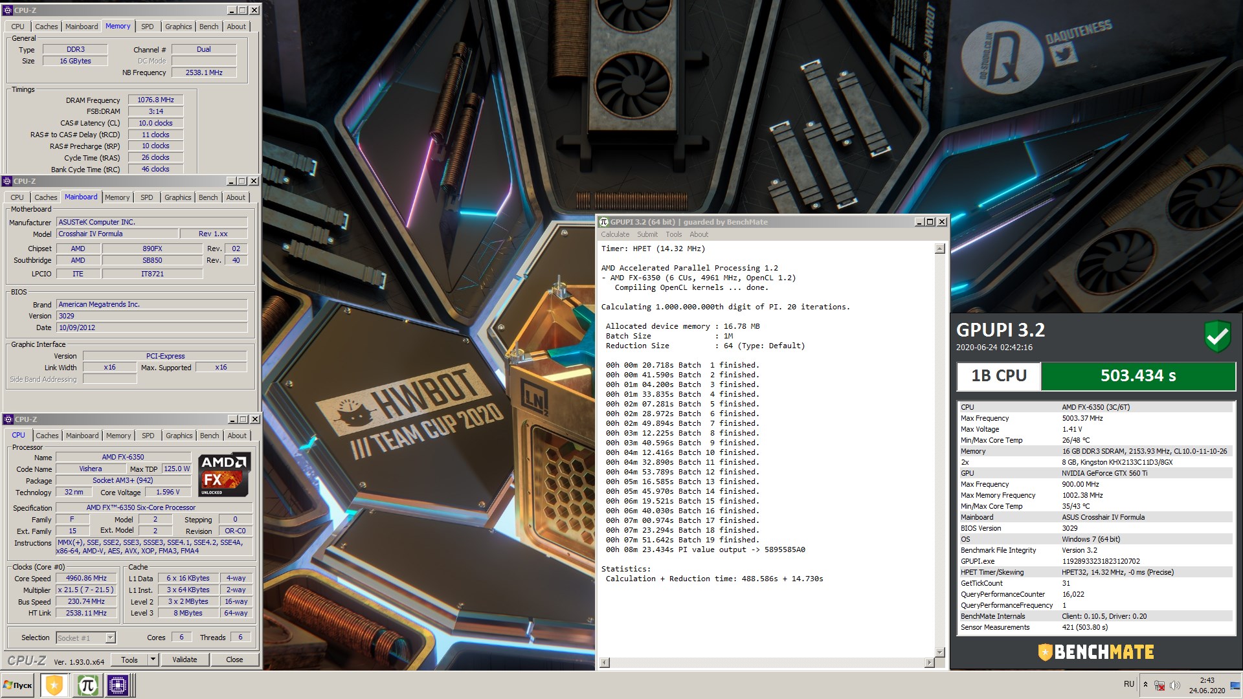The width and height of the screenshot is (1243, 699).
Task: Click the GPUPI horizontal scrollbar track
Action: point(767,662)
